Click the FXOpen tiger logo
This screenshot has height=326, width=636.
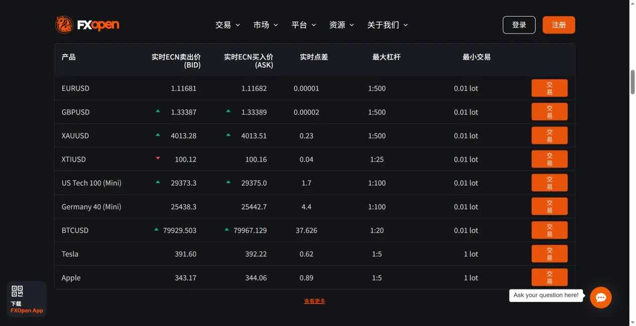coord(87,25)
